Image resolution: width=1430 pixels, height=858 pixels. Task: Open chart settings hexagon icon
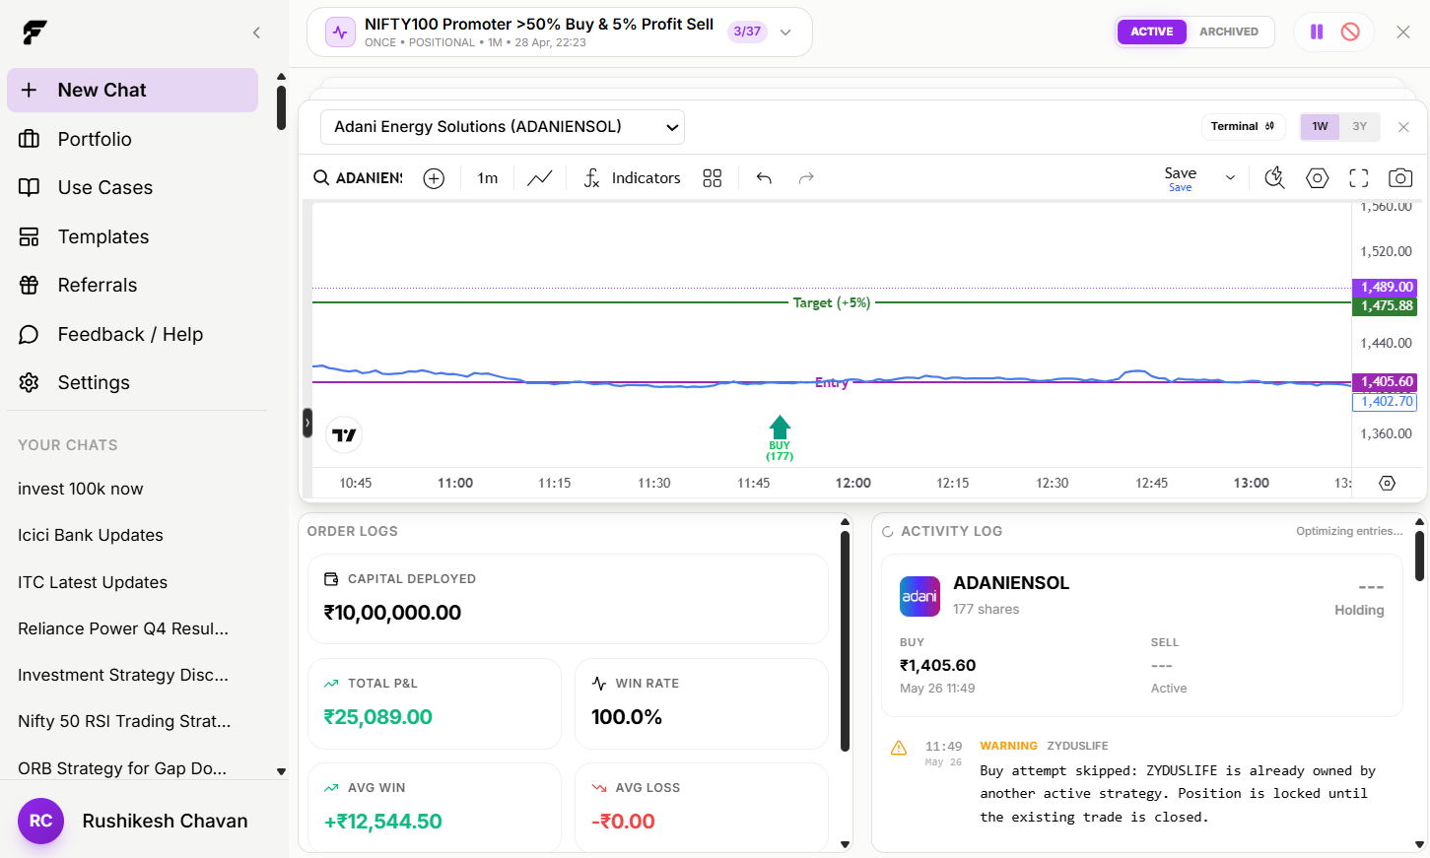point(1318,178)
